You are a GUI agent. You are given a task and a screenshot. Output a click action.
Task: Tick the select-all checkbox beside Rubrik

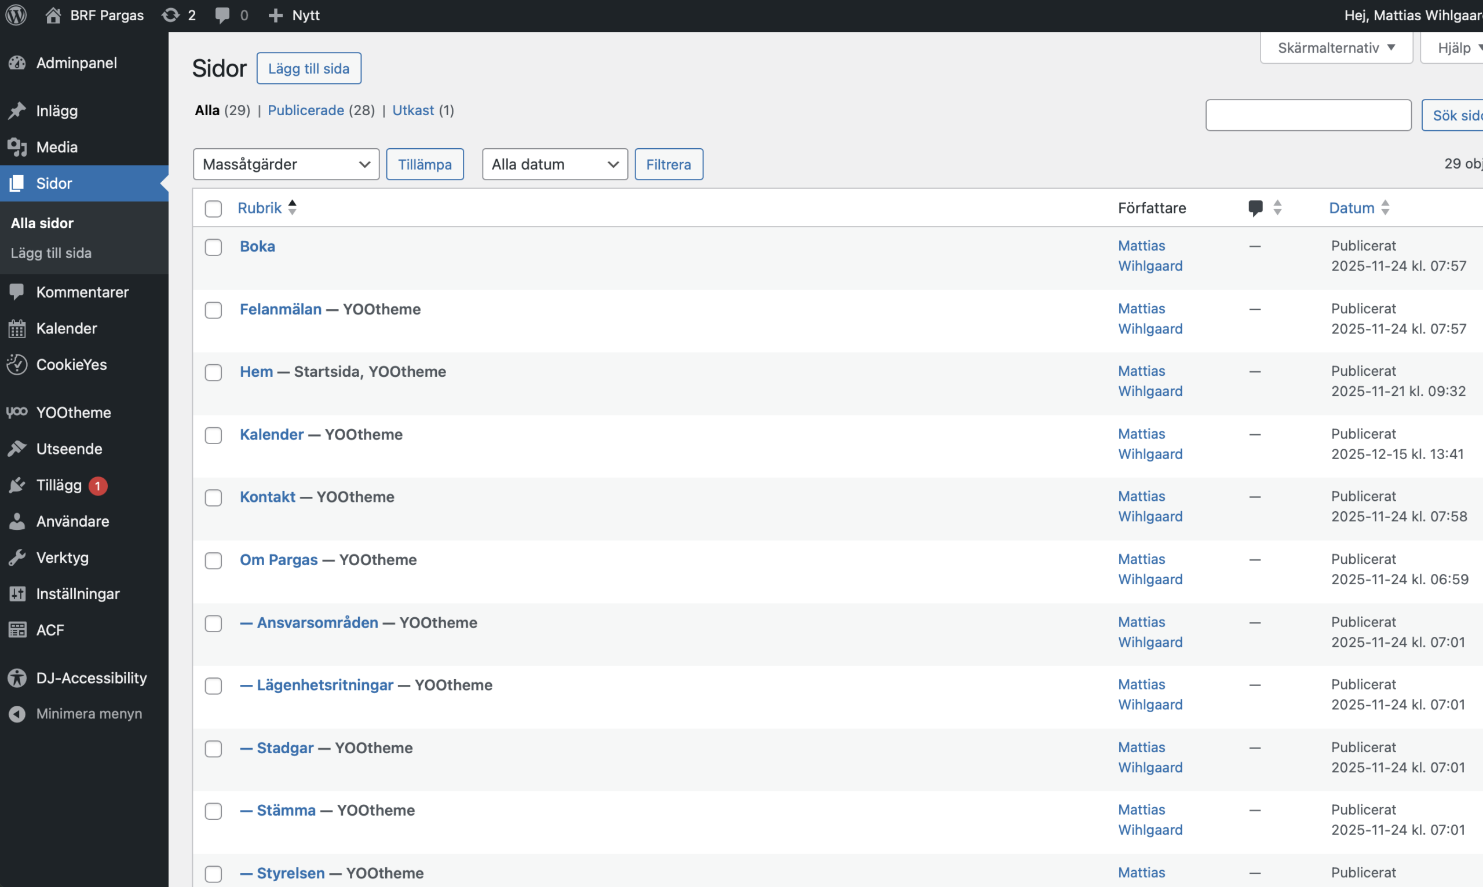pos(214,208)
